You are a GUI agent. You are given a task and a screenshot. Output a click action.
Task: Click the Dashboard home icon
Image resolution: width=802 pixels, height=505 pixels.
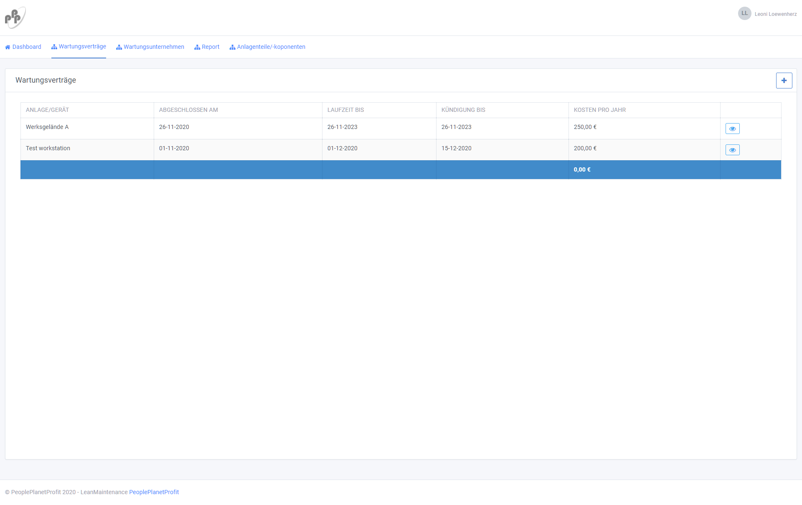(8, 47)
